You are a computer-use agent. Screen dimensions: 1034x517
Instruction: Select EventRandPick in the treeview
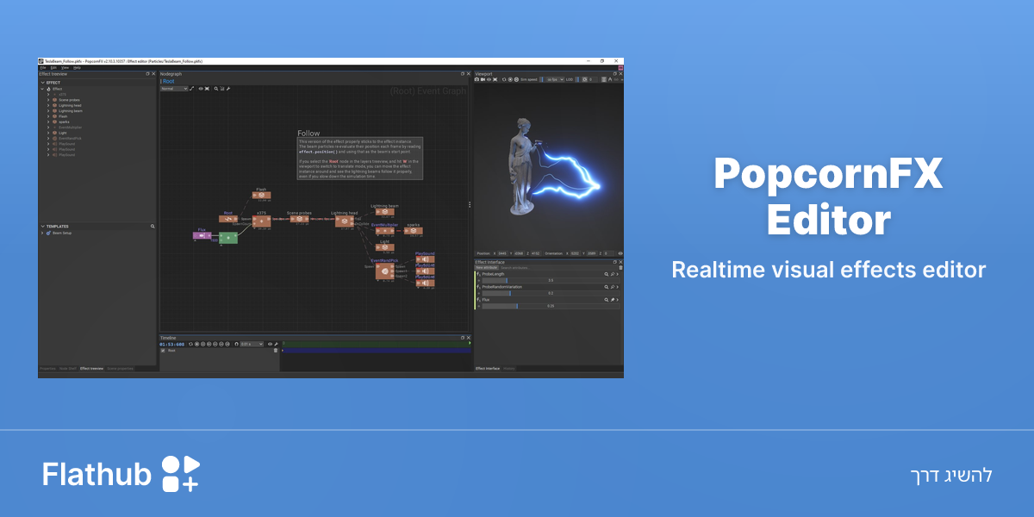pos(69,139)
